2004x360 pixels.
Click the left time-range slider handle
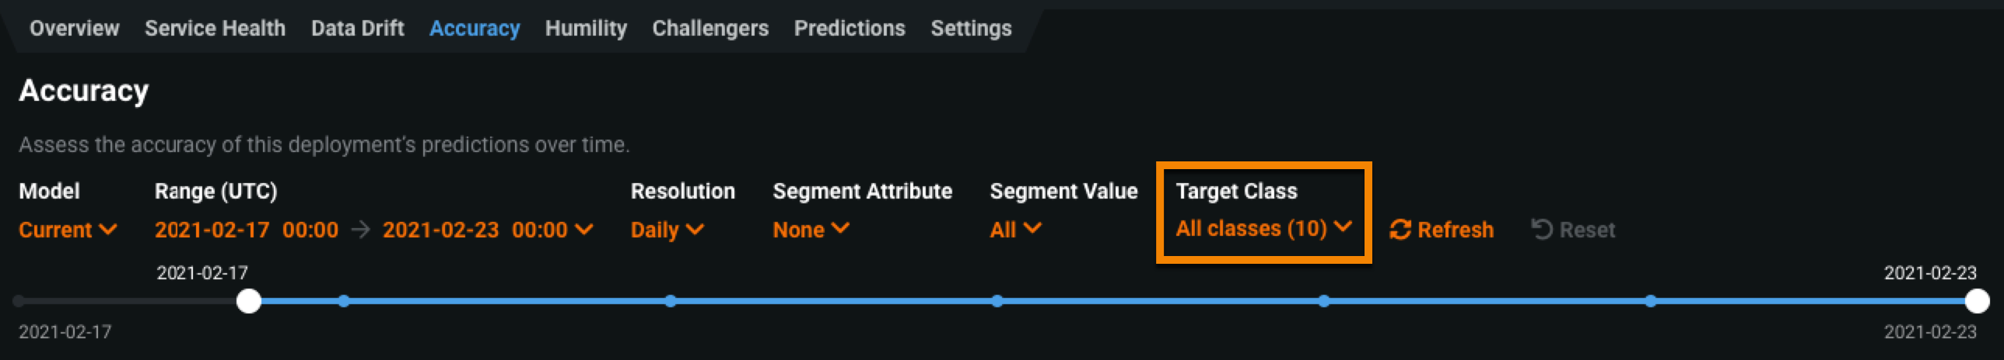tap(249, 301)
